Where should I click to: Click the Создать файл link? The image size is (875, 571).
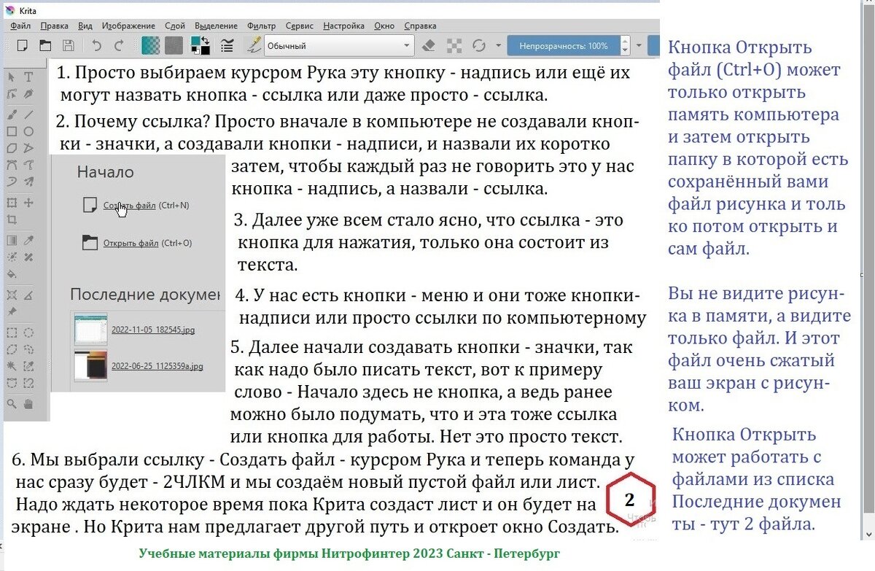[x=129, y=206]
